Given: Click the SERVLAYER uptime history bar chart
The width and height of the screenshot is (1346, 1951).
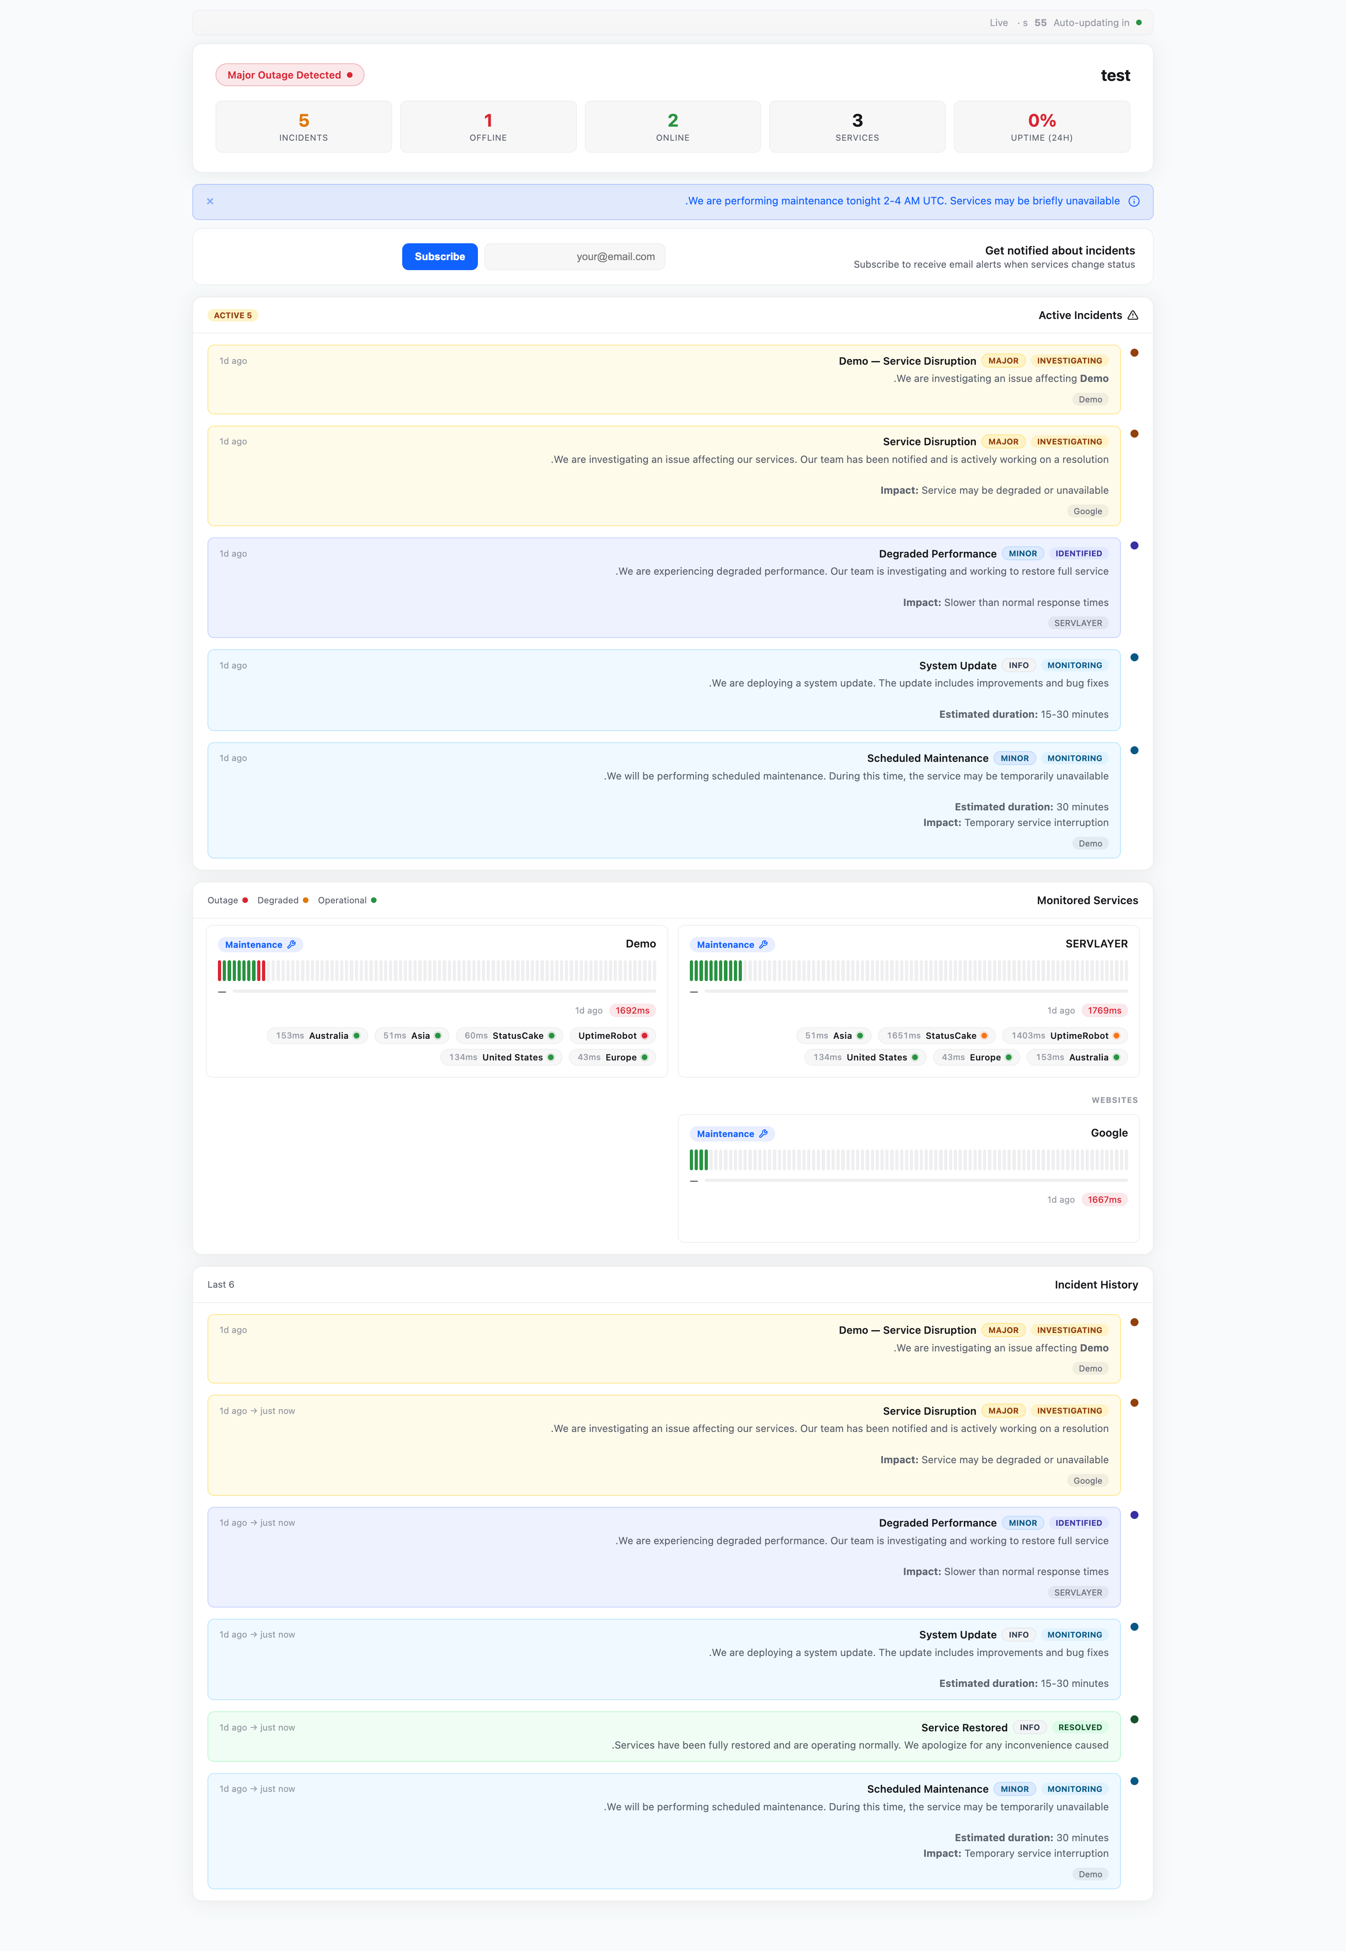Looking at the screenshot, I should click(x=908, y=971).
